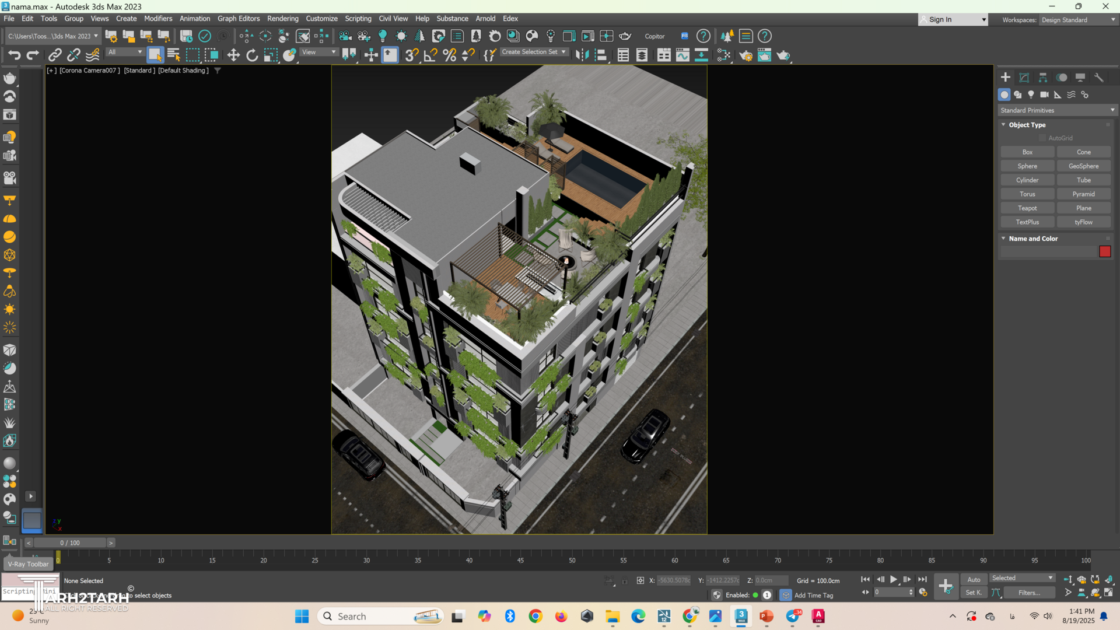This screenshot has width=1120, height=630.
Task: Toggle the Angle Snap tool
Action: [430, 55]
